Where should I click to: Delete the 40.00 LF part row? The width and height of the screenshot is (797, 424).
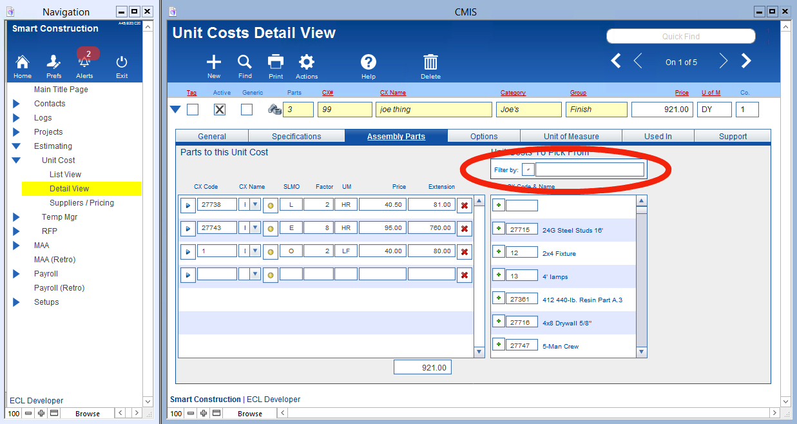pos(465,252)
